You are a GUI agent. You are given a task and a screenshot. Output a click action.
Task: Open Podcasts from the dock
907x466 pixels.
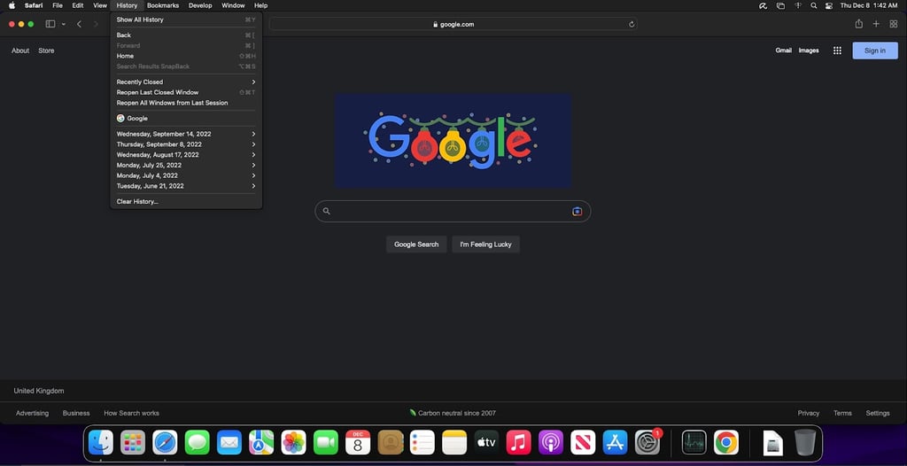tap(551, 443)
